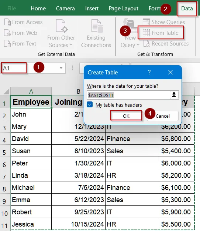This screenshot has height=231, width=200.
Task: Click Show Queries icon
Action: (146, 22)
